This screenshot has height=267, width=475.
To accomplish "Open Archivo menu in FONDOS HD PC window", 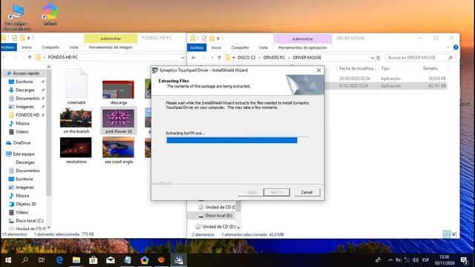I will point(7,47).
